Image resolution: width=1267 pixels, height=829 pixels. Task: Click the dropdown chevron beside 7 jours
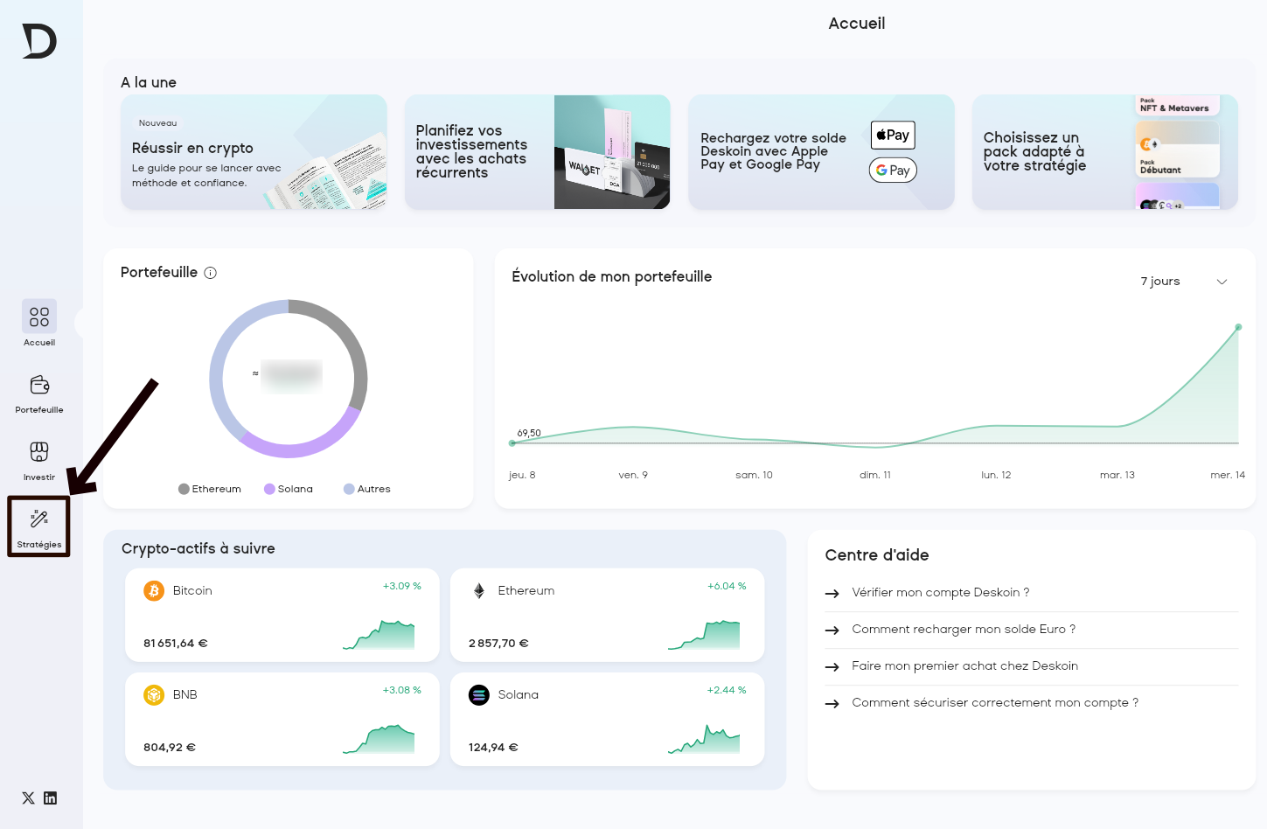pyautogui.click(x=1222, y=282)
